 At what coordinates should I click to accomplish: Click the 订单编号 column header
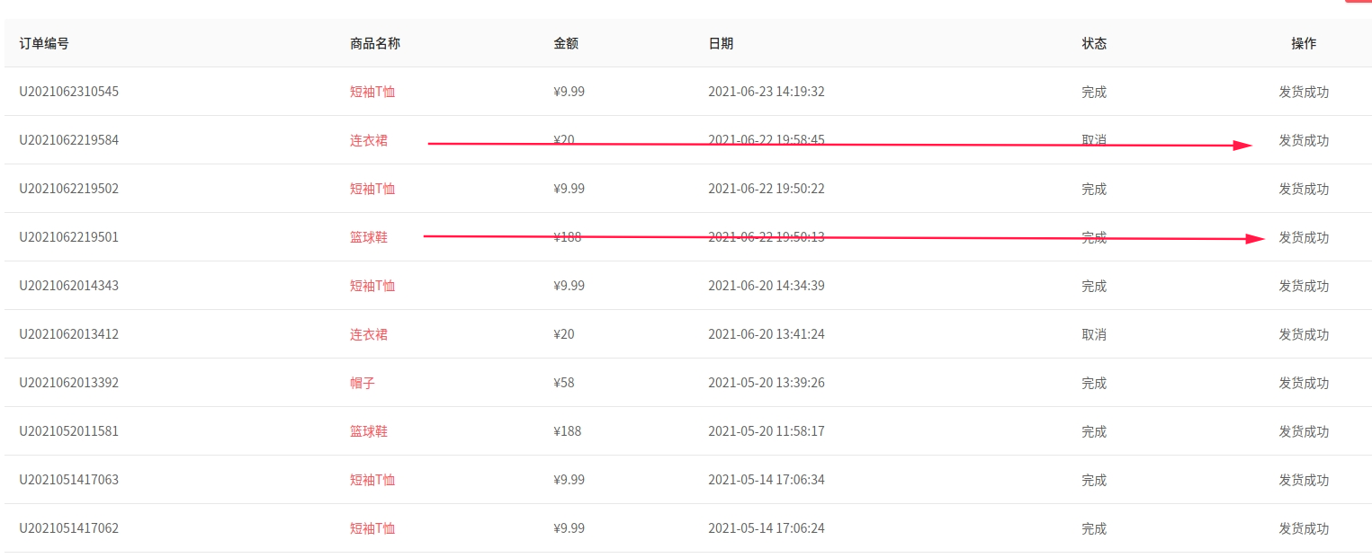click(x=44, y=43)
